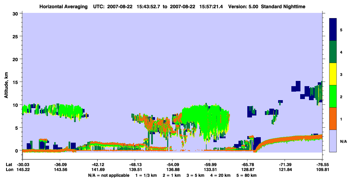Click the latitude value -59.99

click(210, 165)
